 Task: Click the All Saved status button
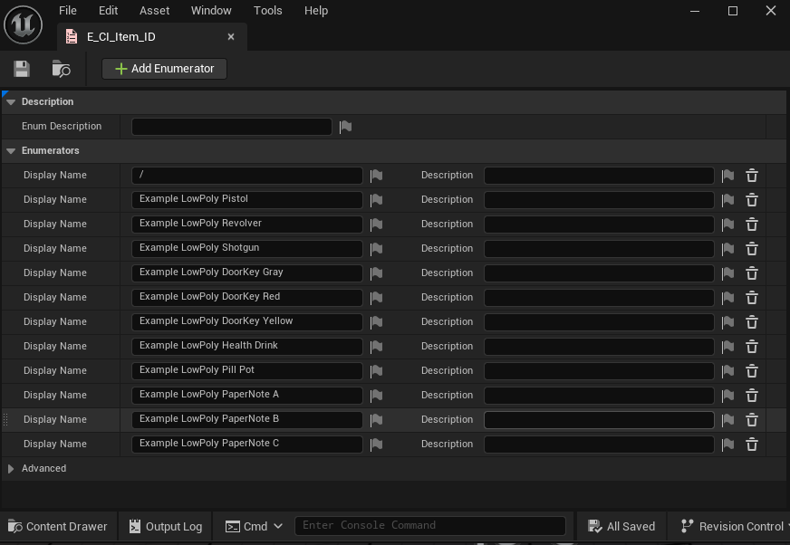tap(621, 526)
